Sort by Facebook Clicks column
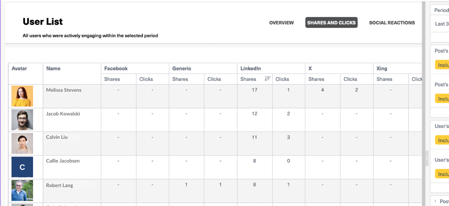Viewport: 449px width, 206px height. coord(146,79)
